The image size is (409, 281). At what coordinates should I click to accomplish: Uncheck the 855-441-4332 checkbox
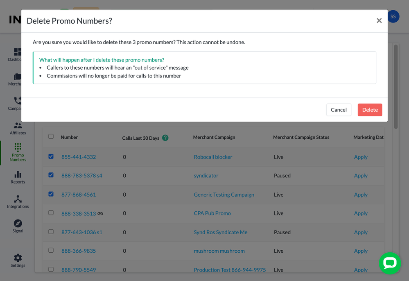pos(51,156)
